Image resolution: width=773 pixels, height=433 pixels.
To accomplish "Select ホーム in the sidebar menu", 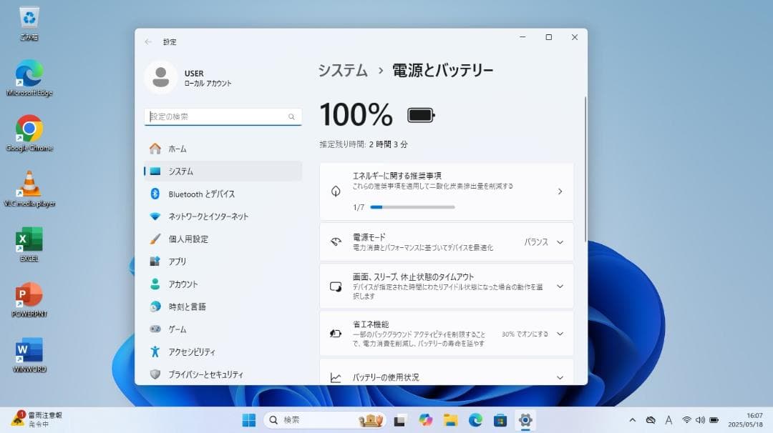I will 175,149.
